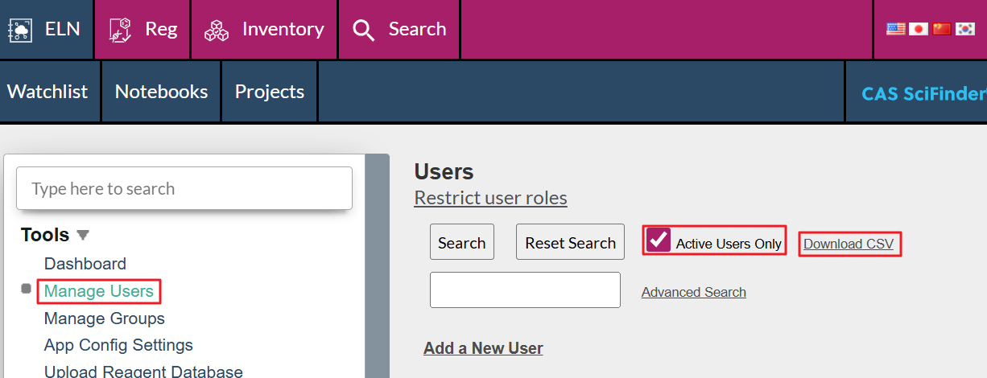Click the ELN notebook icon
This screenshot has width=987, height=378.
(x=19, y=30)
